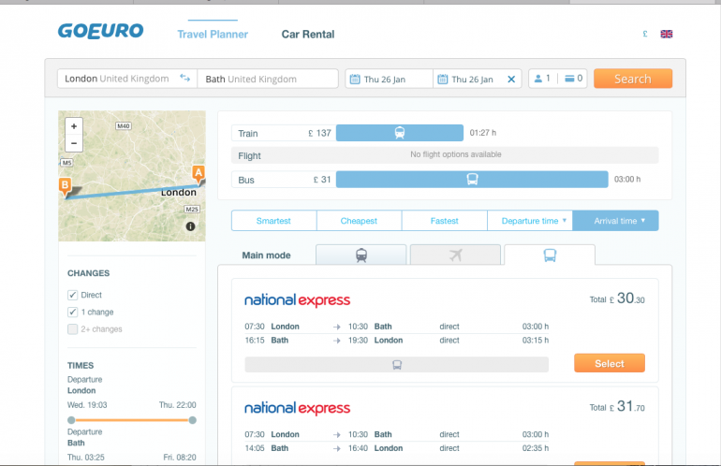Open the passenger count selector

[542, 79]
